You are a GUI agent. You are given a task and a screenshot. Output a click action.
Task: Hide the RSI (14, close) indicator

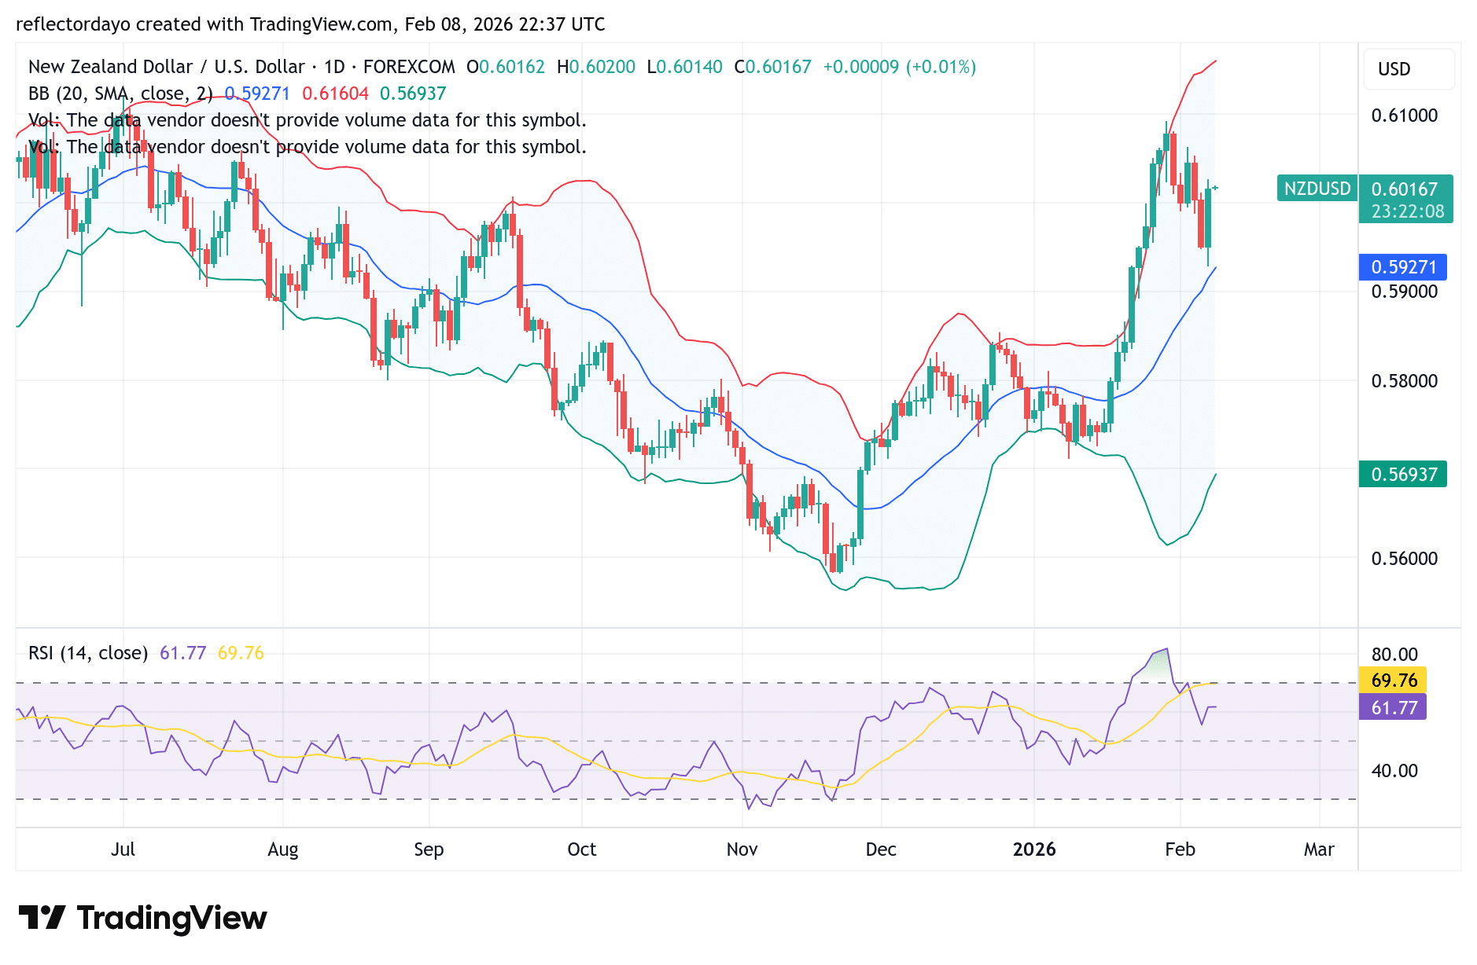pos(88,652)
